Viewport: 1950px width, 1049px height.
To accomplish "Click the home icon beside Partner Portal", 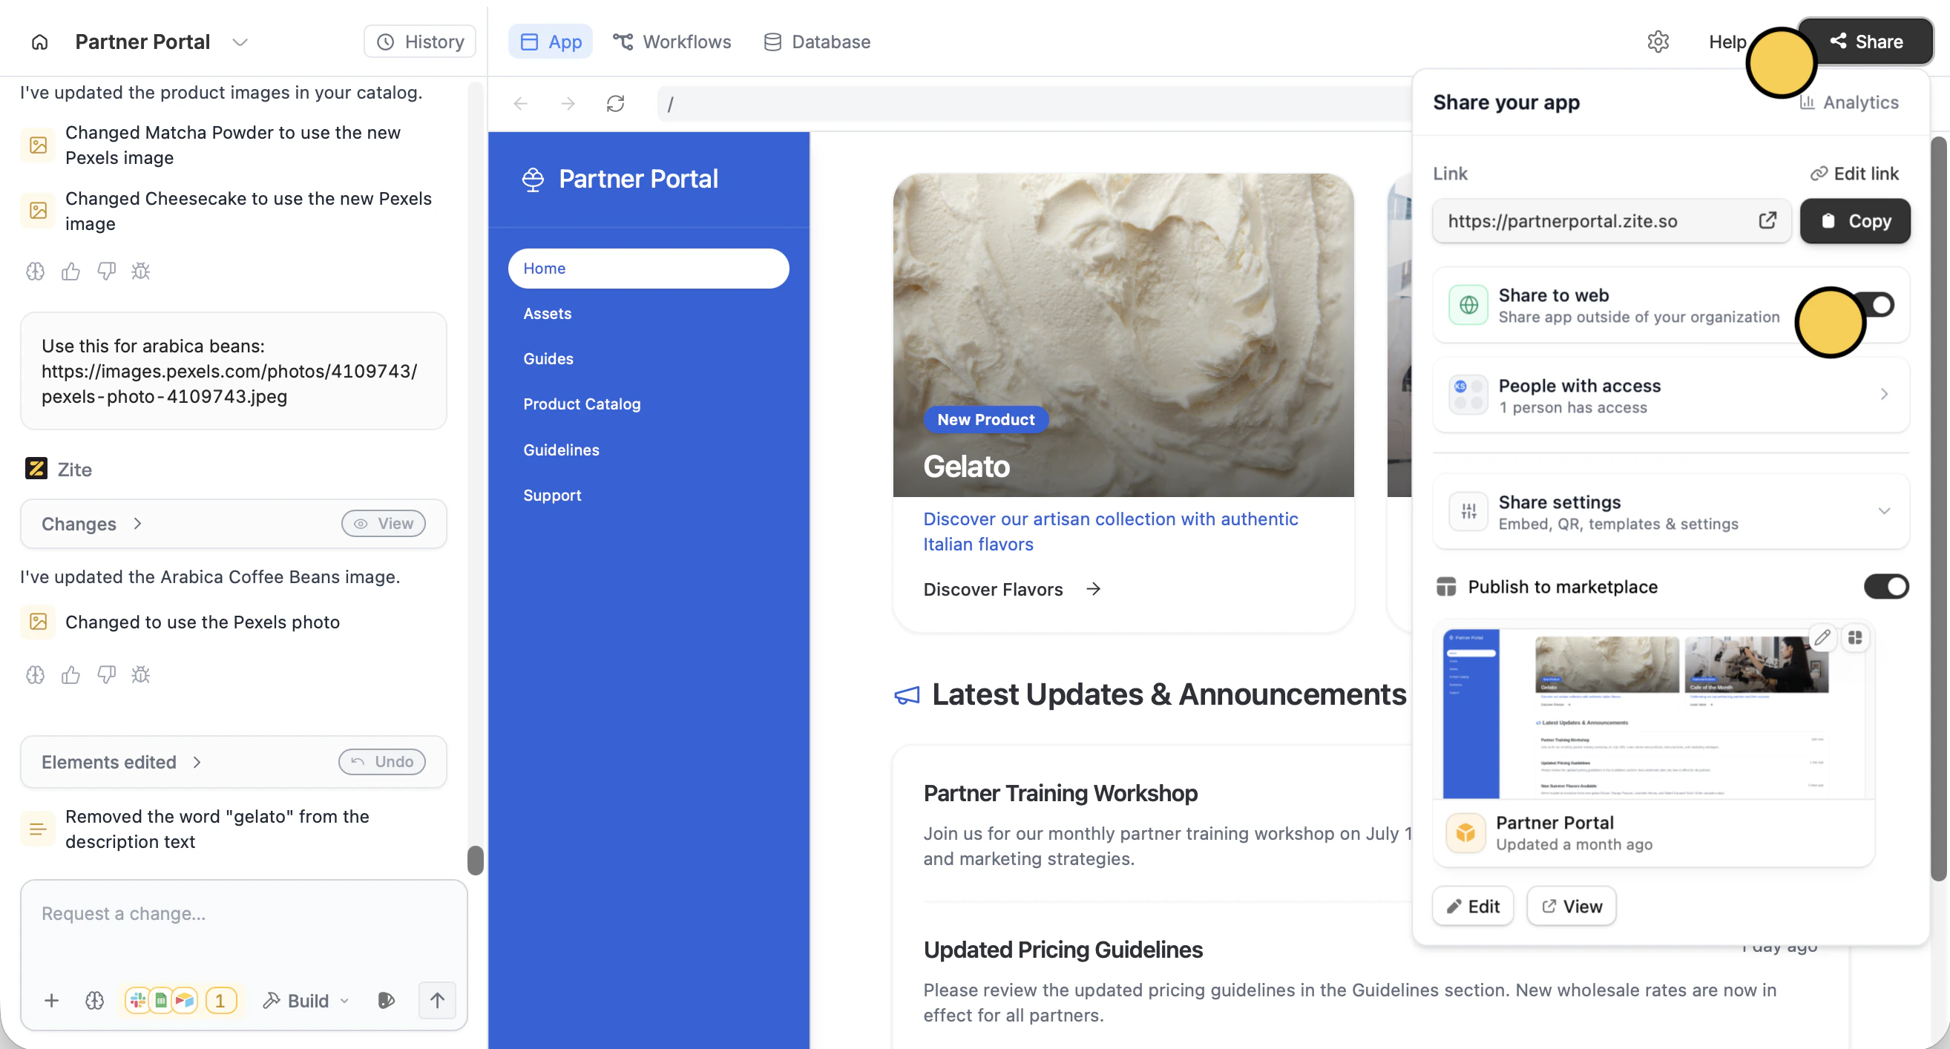I will point(39,42).
